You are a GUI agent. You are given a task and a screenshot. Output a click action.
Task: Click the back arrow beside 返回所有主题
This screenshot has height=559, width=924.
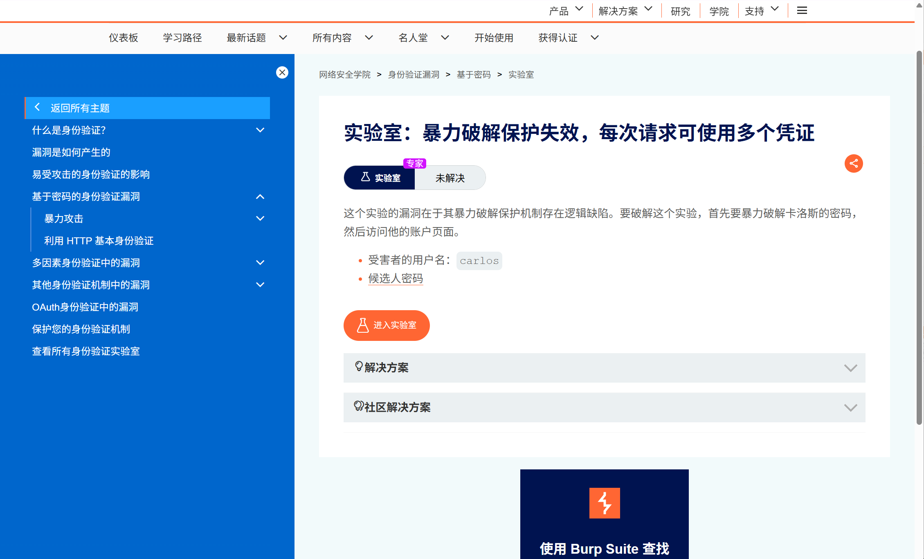[x=37, y=107]
